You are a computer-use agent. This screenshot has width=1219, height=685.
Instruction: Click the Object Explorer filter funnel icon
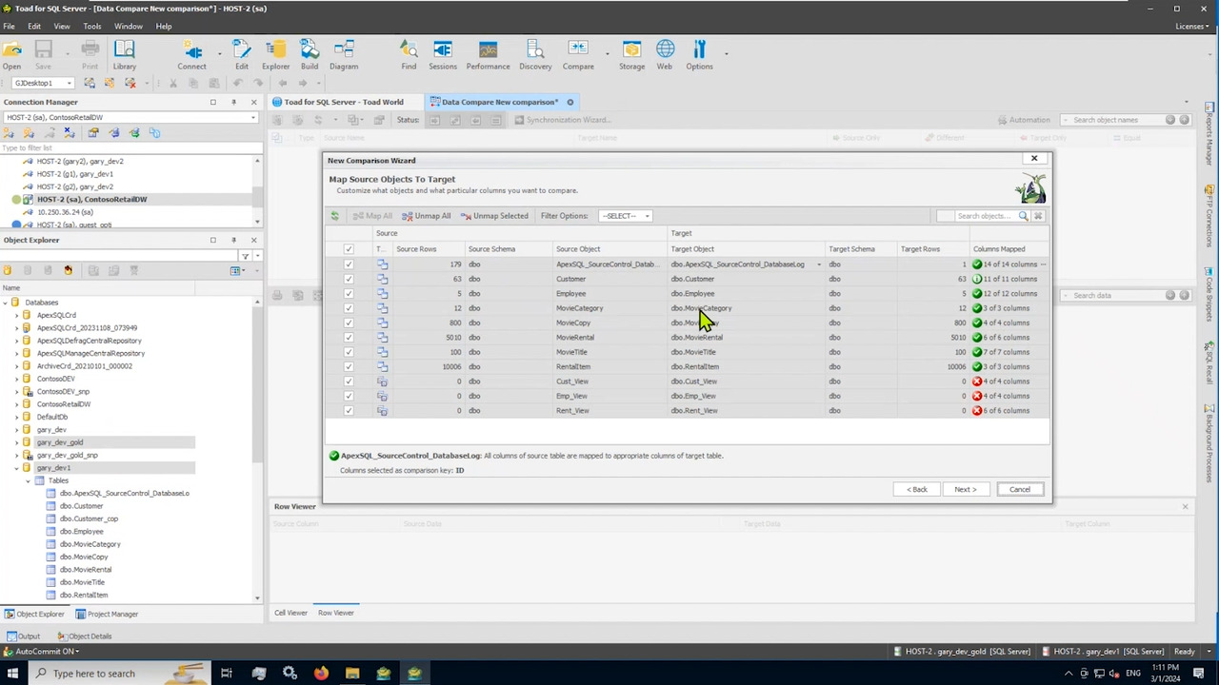(x=246, y=256)
